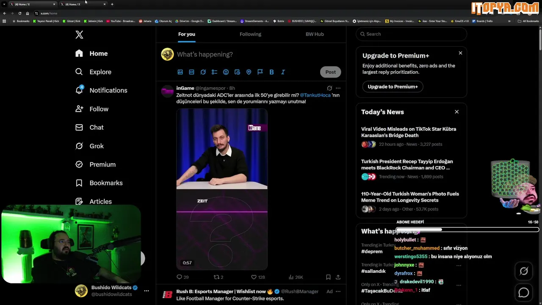Screen dimensions: 542x305
Task: Open the #deprem trending topic
Action: [x=372, y=252]
